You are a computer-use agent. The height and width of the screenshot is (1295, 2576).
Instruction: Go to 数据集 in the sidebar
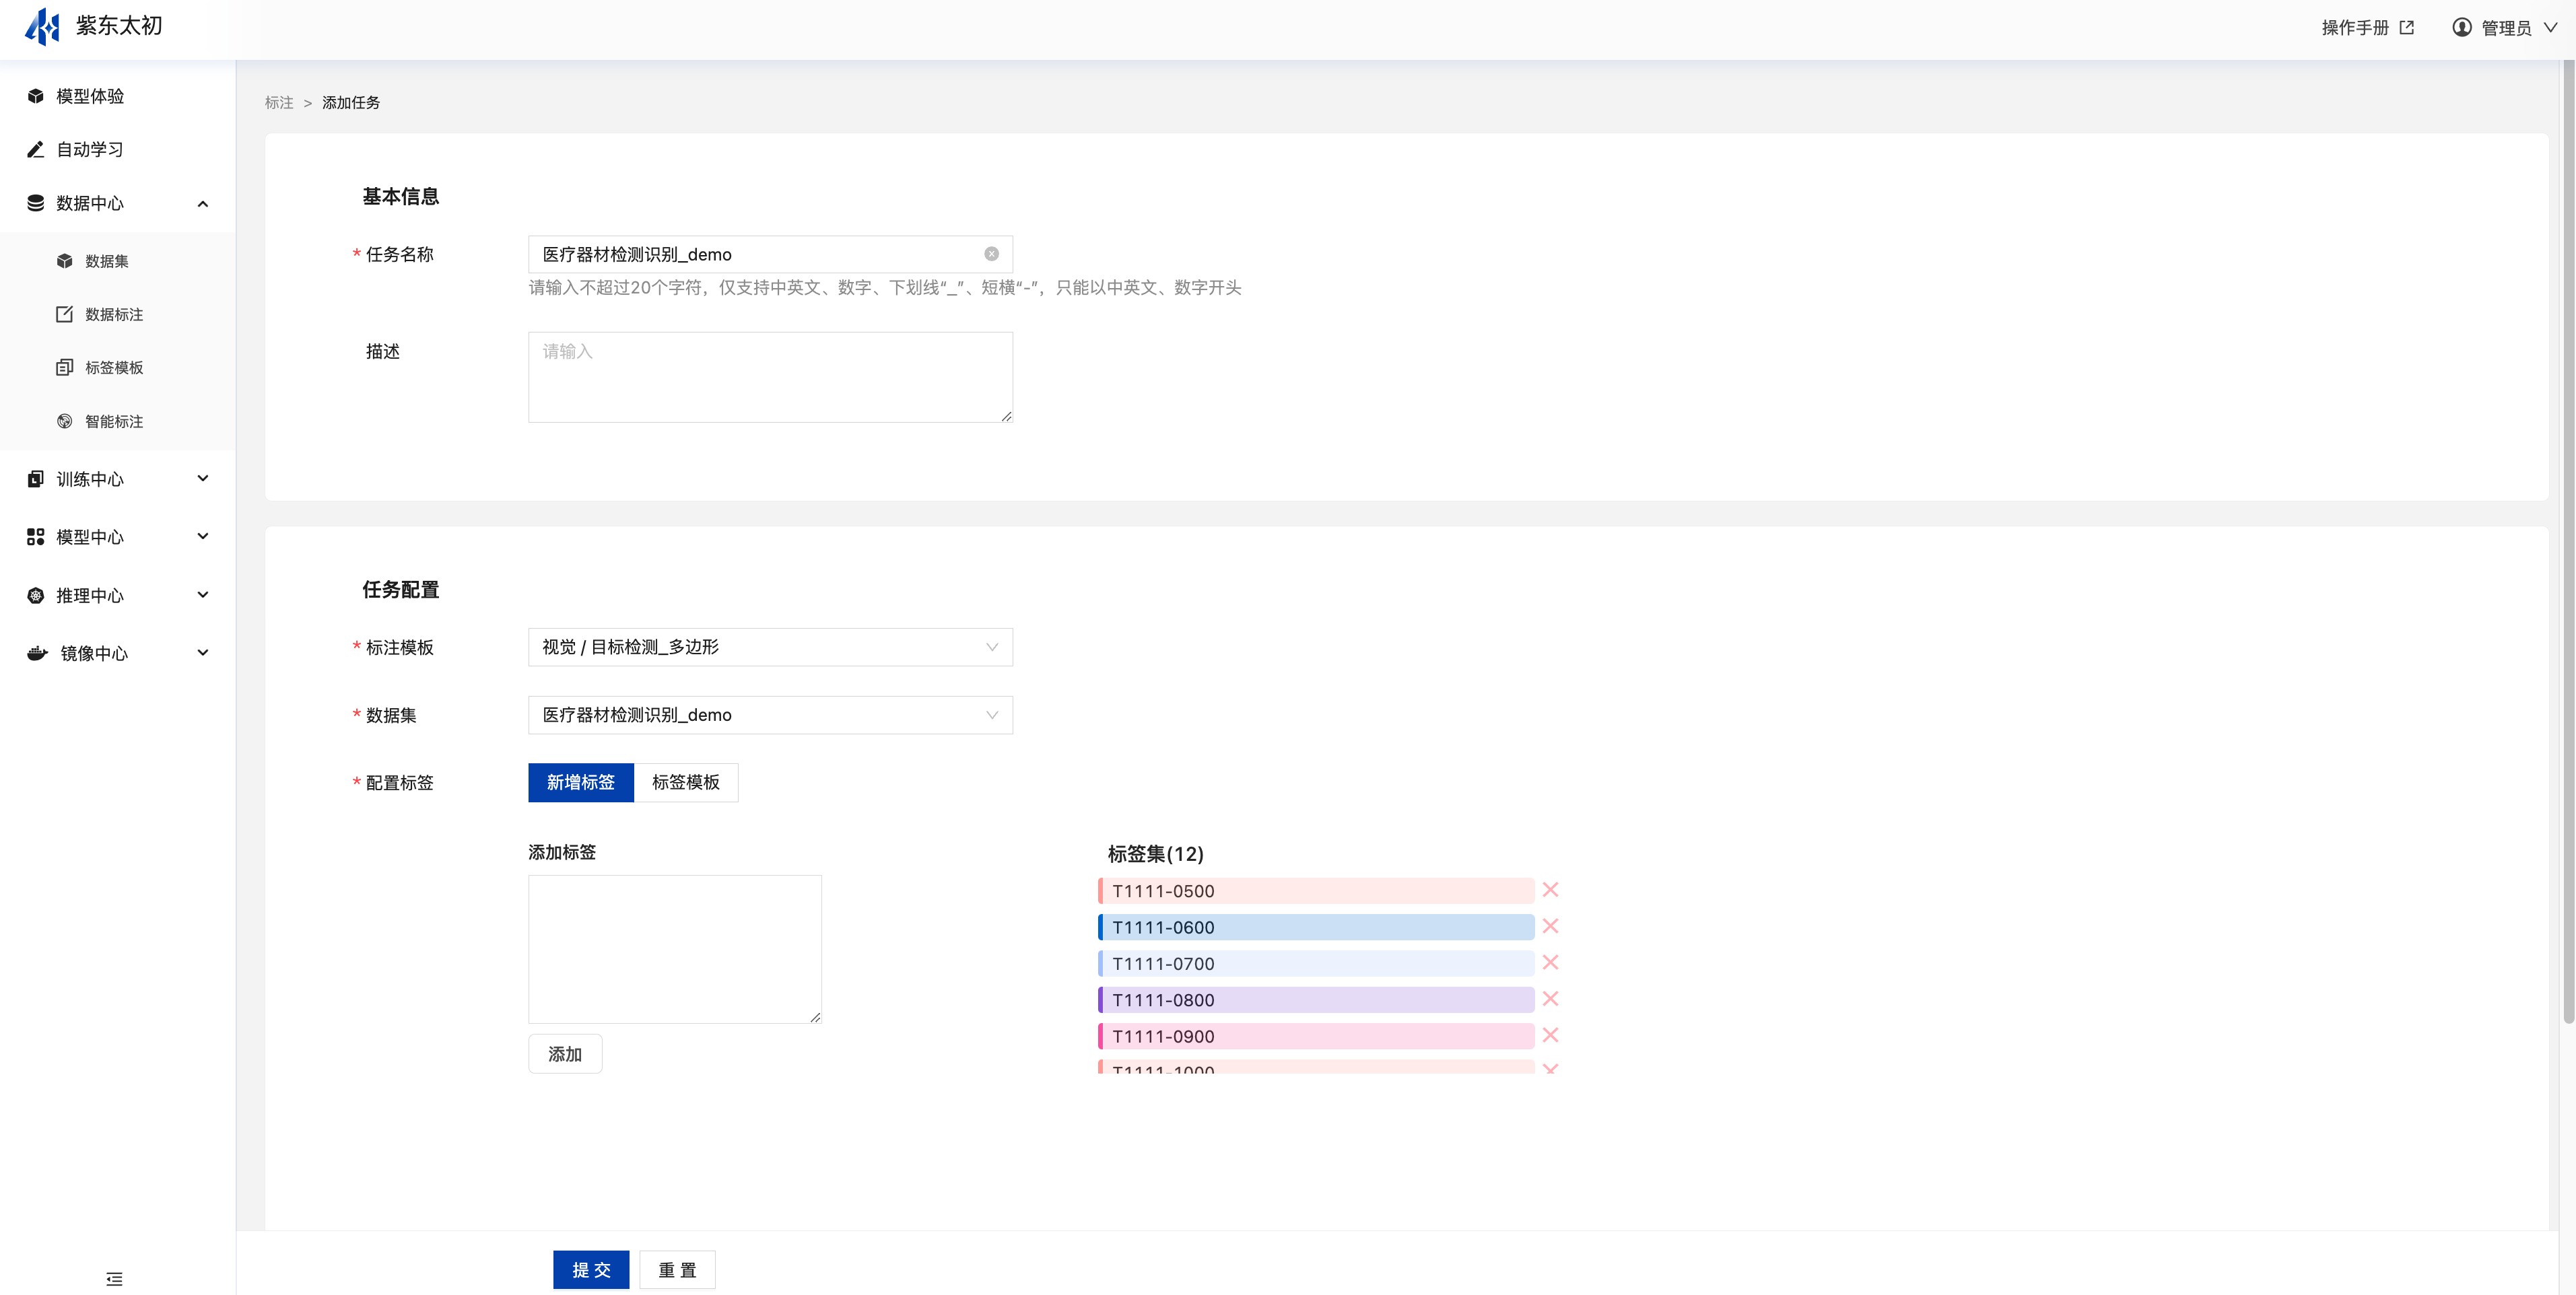pyautogui.click(x=107, y=261)
